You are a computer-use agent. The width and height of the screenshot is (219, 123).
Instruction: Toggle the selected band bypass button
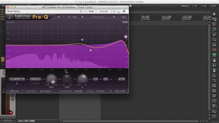pos(95,79)
